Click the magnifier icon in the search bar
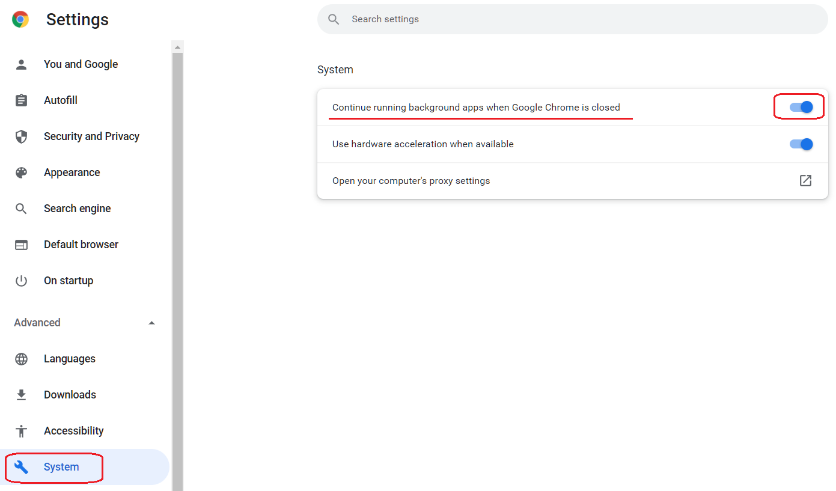Viewport: 836px width, 491px height. [334, 19]
